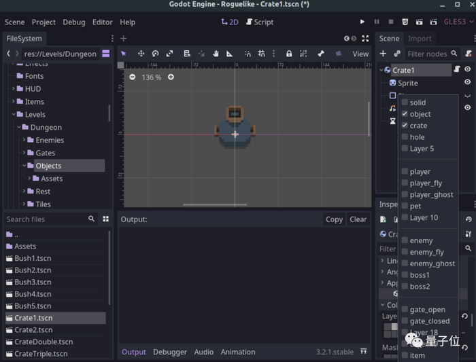
Task: Open the viewport View dropdown
Action: [360, 54]
